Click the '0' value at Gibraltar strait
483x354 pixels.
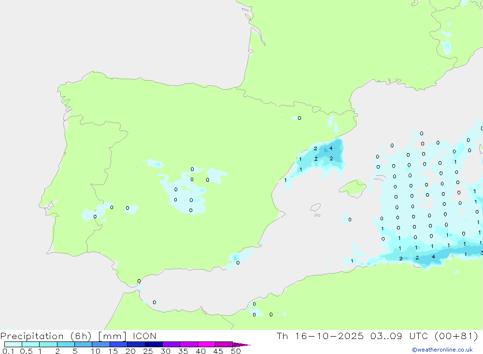click(x=139, y=281)
